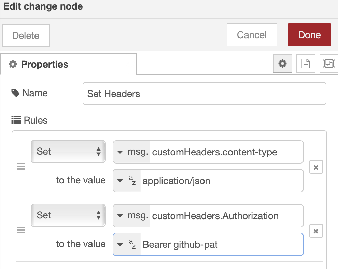
Task: Open msg. type selector for customHeaders.content-type
Action: [131, 152]
